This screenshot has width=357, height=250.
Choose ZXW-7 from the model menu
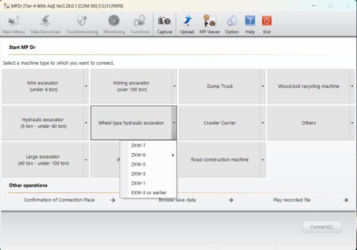click(x=148, y=145)
